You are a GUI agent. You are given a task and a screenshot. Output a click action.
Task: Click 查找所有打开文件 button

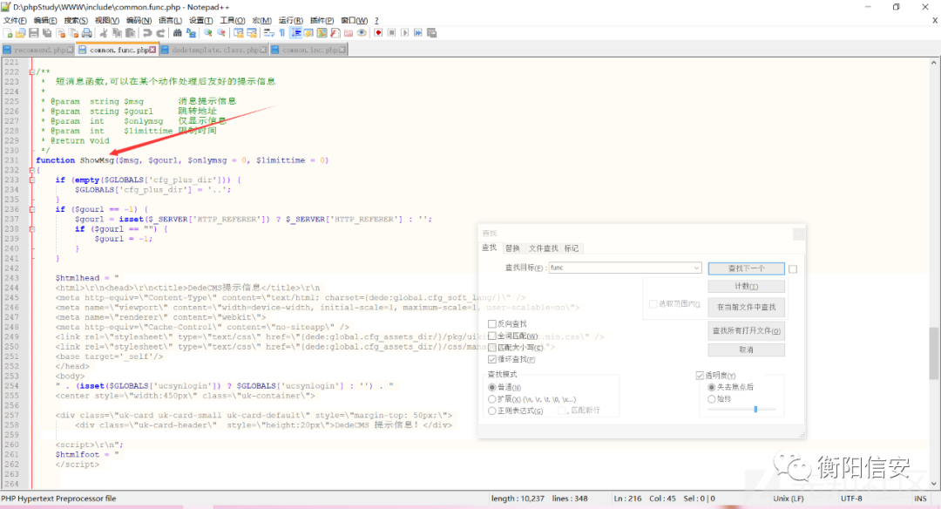[x=746, y=330]
